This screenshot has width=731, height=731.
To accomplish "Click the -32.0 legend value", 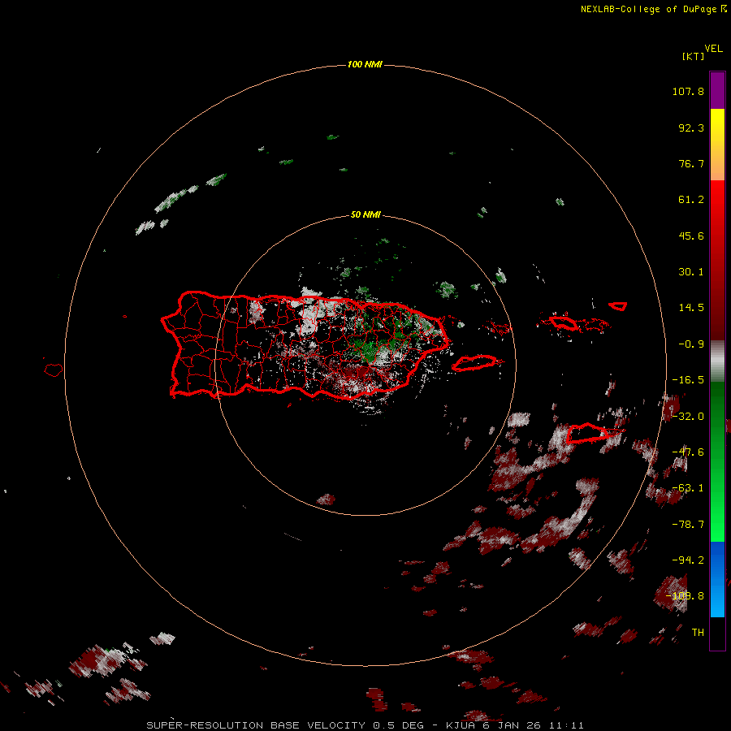I will (x=688, y=417).
